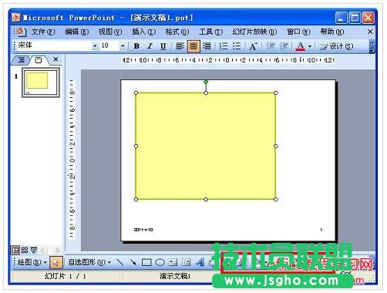Choose the select objects arrow tool

(x=56, y=262)
